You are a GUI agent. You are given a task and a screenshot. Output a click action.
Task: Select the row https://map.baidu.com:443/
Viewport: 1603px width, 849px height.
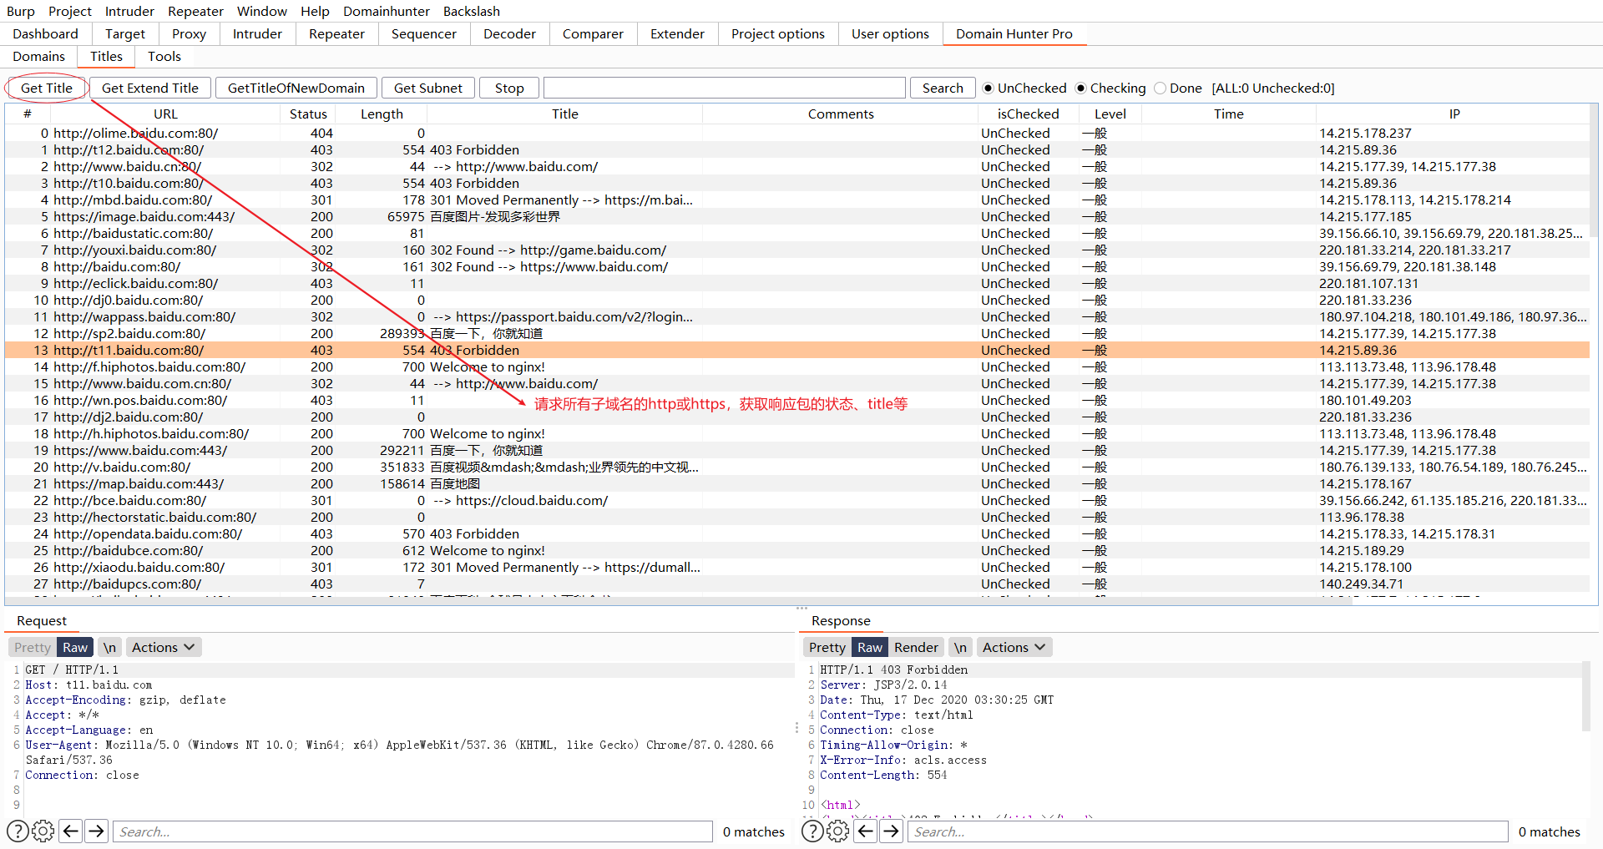797,483
